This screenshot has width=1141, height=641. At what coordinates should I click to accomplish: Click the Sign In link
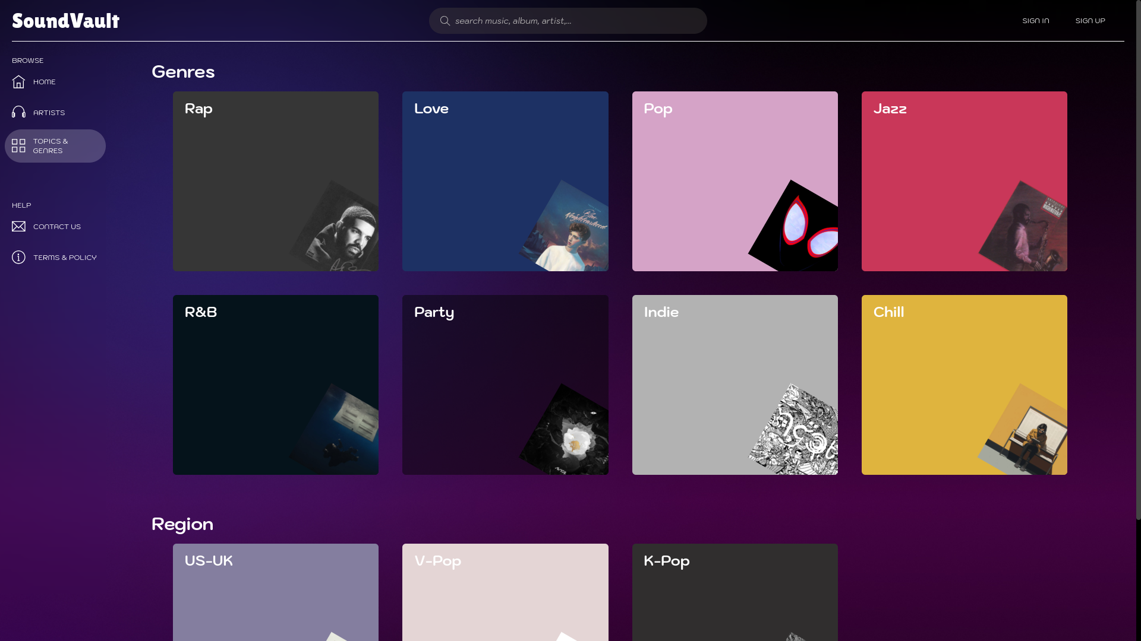[x=1035, y=21]
